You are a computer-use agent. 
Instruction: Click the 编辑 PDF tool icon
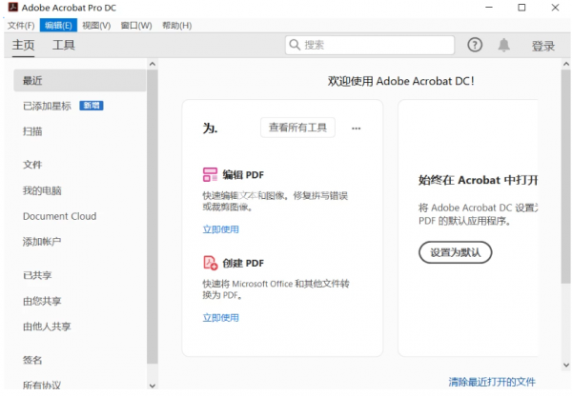coord(210,174)
